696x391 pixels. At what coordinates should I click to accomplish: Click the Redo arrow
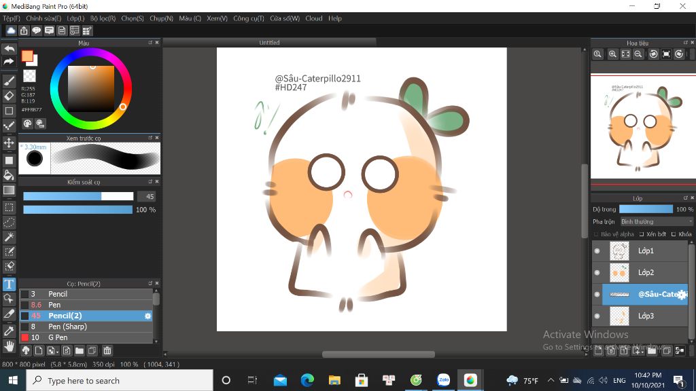(10, 62)
